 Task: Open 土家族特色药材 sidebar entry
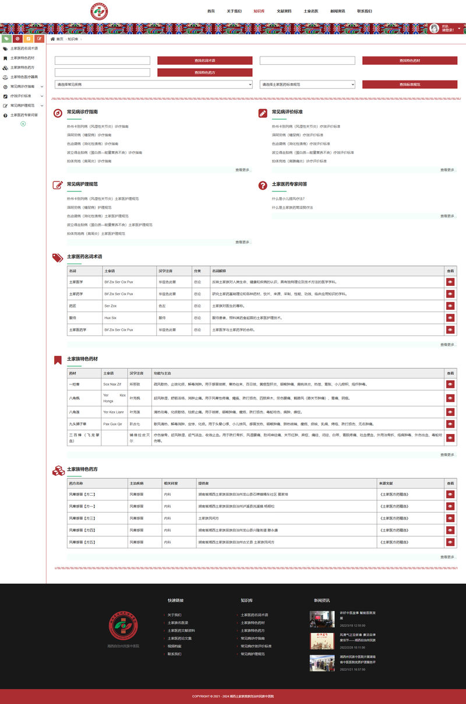(x=22, y=58)
